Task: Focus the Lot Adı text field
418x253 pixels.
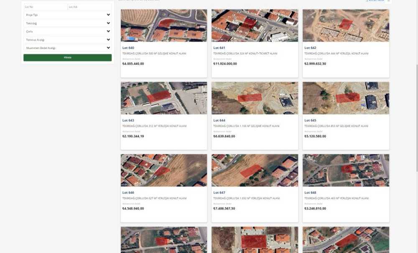Action: 89,7
